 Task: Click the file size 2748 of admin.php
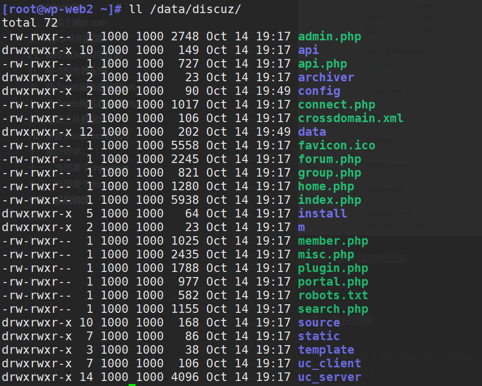[x=185, y=37]
